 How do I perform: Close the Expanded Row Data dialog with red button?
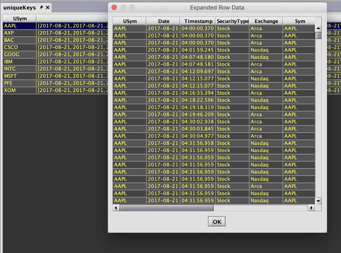(114, 8)
